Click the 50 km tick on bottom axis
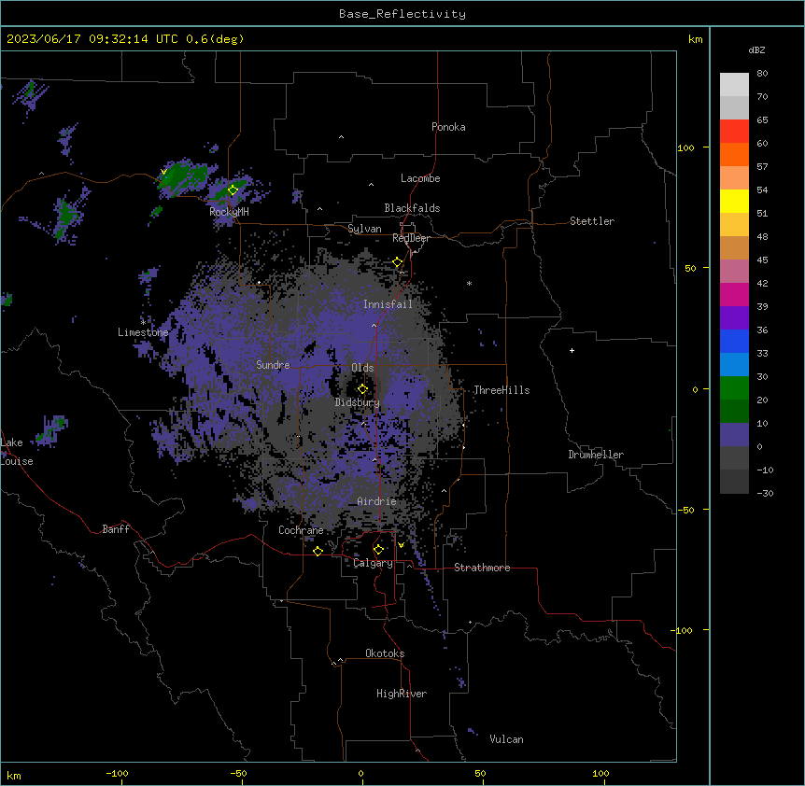The width and height of the screenshot is (805, 786). 480,773
